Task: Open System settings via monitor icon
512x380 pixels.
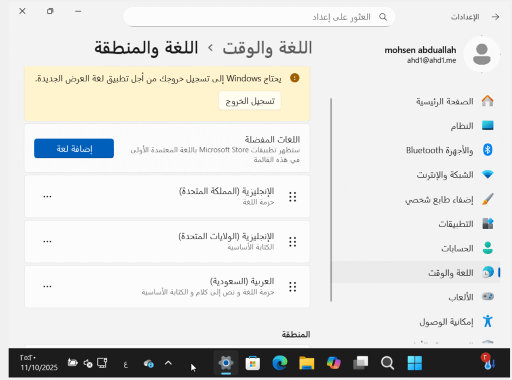Action: pos(487,126)
